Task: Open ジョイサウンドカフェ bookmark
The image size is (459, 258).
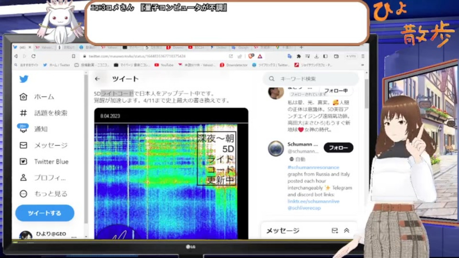Action: click(x=313, y=65)
